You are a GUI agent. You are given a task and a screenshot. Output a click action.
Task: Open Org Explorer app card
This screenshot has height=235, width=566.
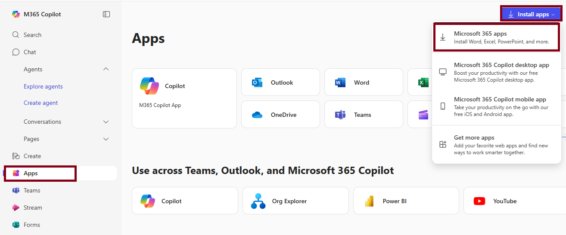(x=295, y=201)
